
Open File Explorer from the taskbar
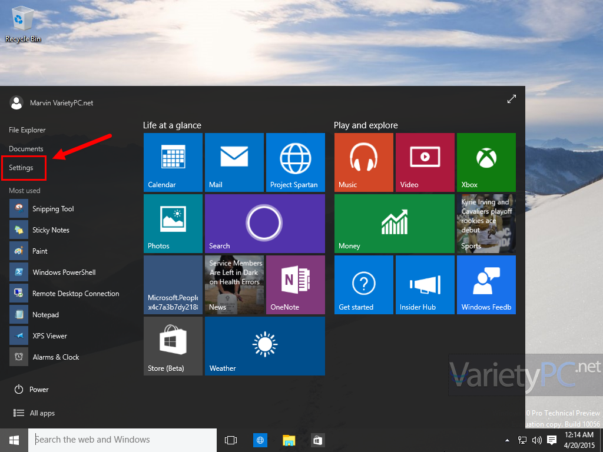pyautogui.click(x=289, y=440)
